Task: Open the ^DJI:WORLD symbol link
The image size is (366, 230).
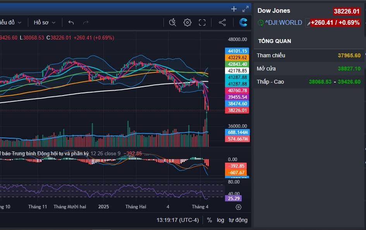Action: click(x=284, y=22)
